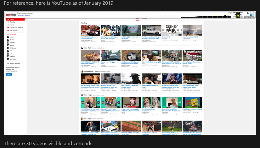Click the blue Sign in button
The width and height of the screenshot is (260, 148).
(9, 74)
